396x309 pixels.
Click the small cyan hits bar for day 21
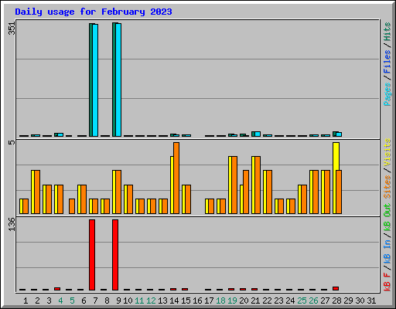(x=258, y=134)
